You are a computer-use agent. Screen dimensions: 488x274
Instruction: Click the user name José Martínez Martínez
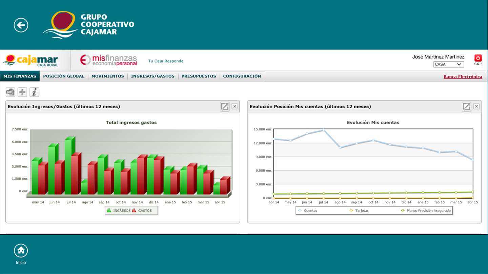pos(438,57)
